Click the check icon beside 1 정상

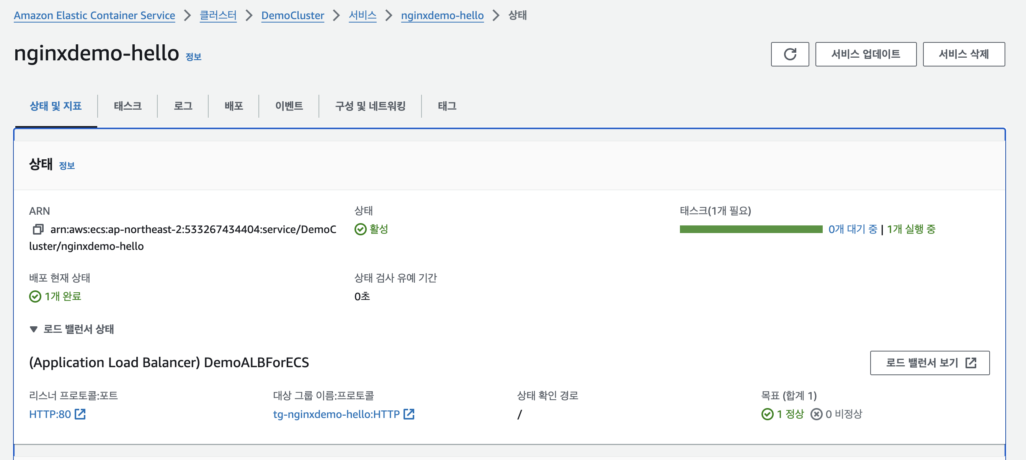(x=767, y=414)
